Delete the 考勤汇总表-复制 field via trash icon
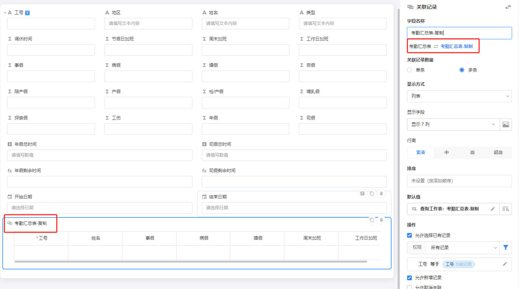Screen dimensions: 519x289 pos(381,220)
